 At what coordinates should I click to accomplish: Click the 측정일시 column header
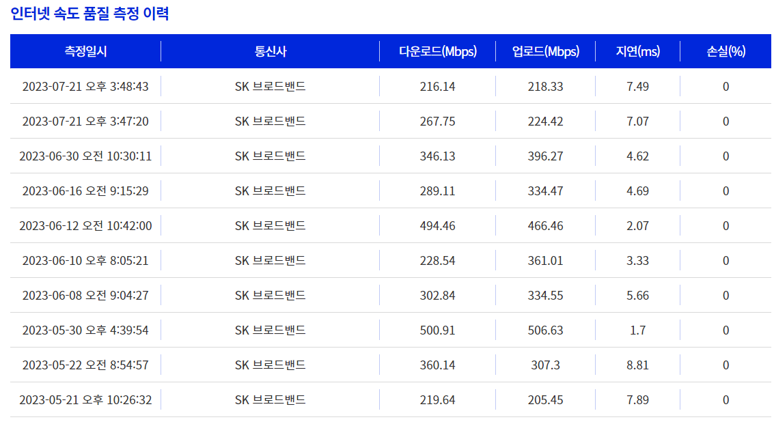pos(85,51)
